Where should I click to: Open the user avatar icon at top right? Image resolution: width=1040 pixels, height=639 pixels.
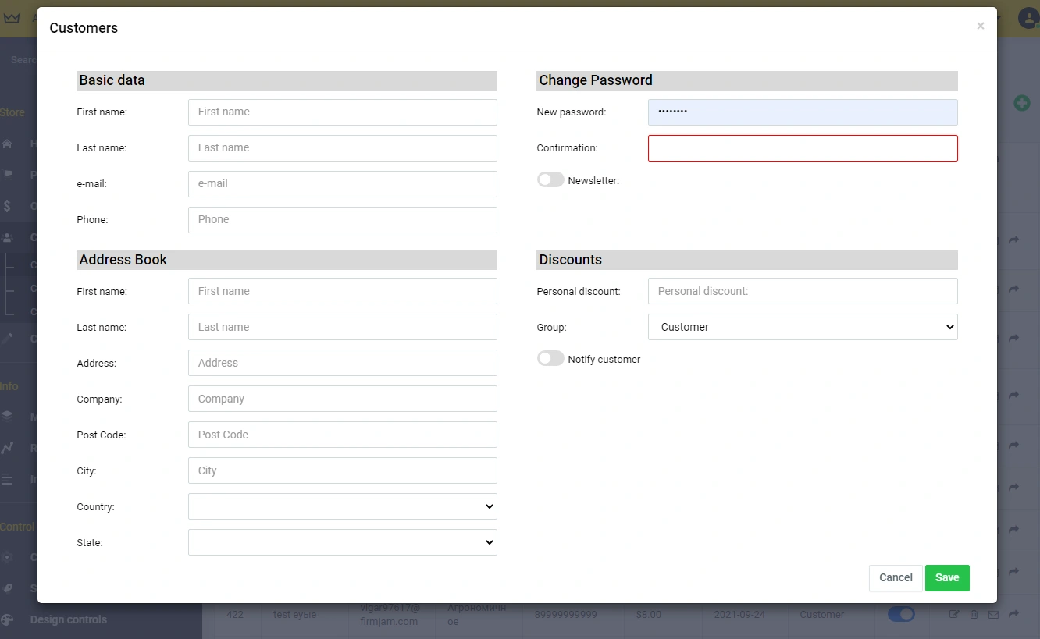point(1028,17)
